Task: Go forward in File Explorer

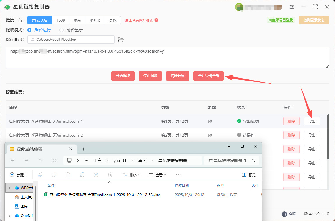Action: coord(27,161)
